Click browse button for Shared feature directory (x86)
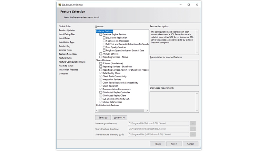This screenshot has height=151, width=258. click(193, 135)
